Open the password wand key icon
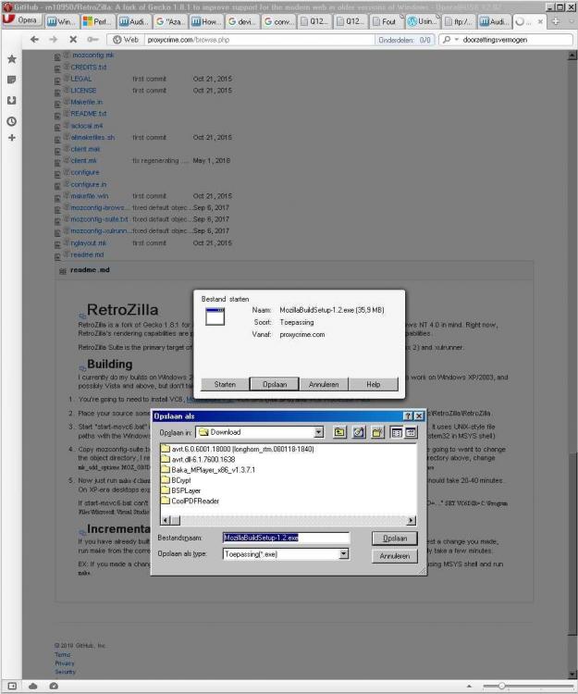This screenshot has width=578, height=694. pyautogui.click(x=92, y=40)
